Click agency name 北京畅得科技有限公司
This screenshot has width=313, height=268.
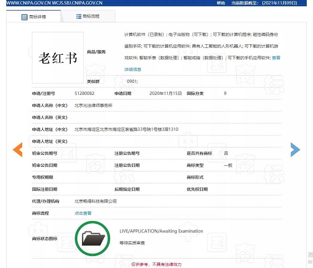(95, 201)
